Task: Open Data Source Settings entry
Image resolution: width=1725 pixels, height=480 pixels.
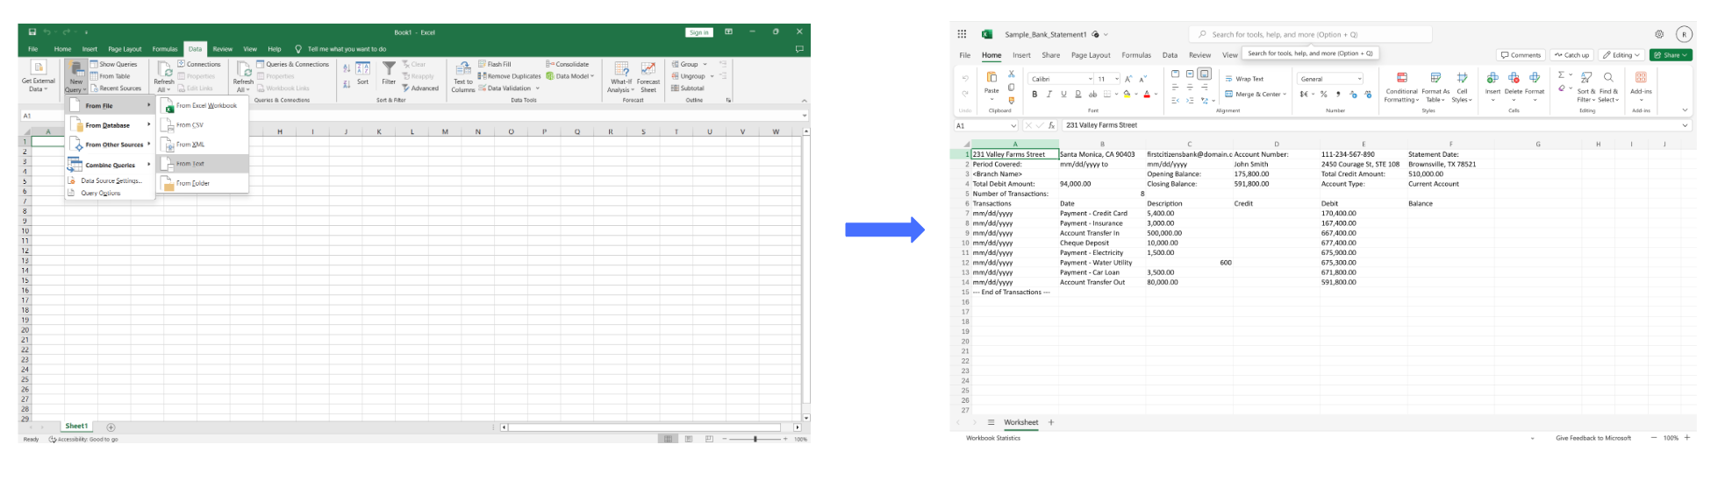Action: [110, 180]
